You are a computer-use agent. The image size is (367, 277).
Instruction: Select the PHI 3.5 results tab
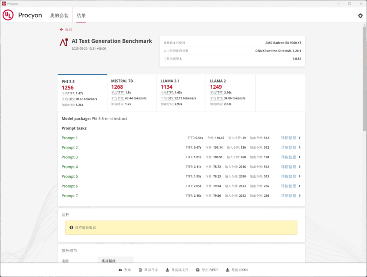(x=82, y=93)
